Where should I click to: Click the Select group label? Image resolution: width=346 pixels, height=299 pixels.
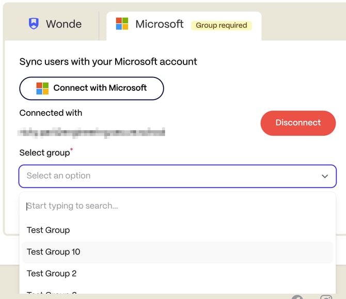point(46,152)
